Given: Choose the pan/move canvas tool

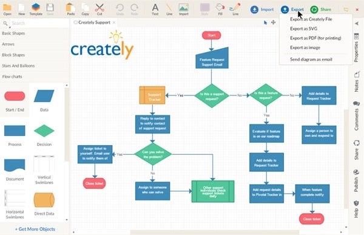Looking at the screenshot, I should (x=273, y=22).
